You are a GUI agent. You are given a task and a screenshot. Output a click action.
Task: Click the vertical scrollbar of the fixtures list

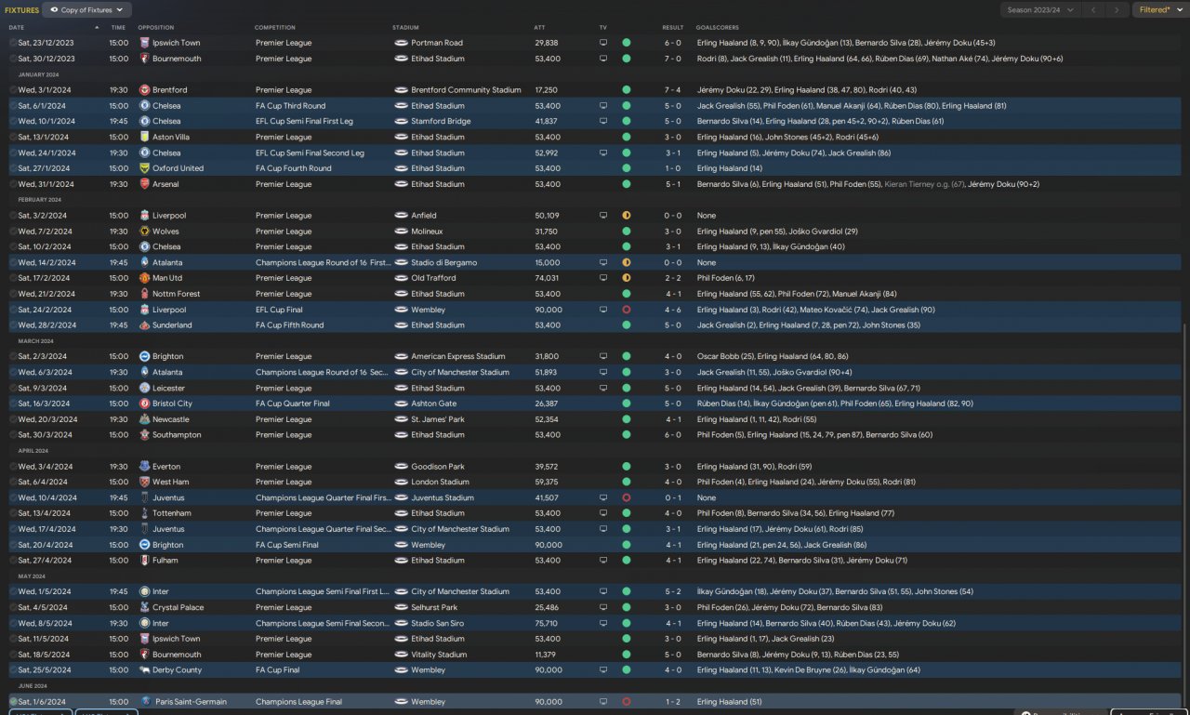tap(1184, 516)
